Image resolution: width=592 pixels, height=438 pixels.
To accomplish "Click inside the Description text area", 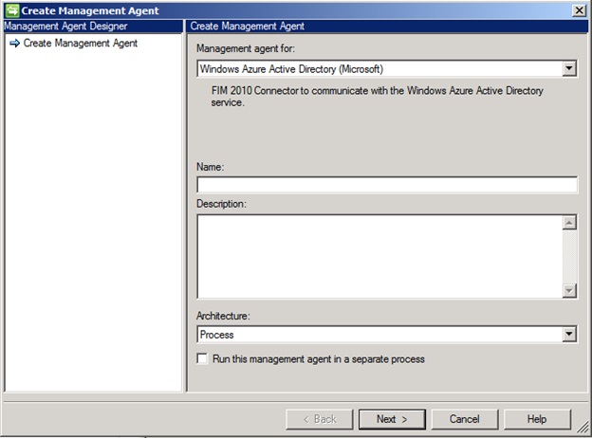I will (x=379, y=257).
